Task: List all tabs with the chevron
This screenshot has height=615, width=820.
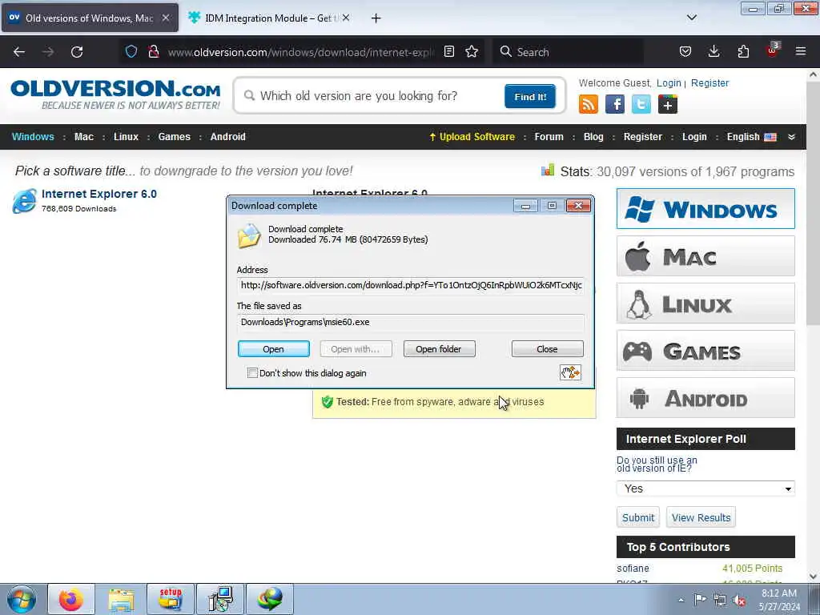Action: pos(691,18)
